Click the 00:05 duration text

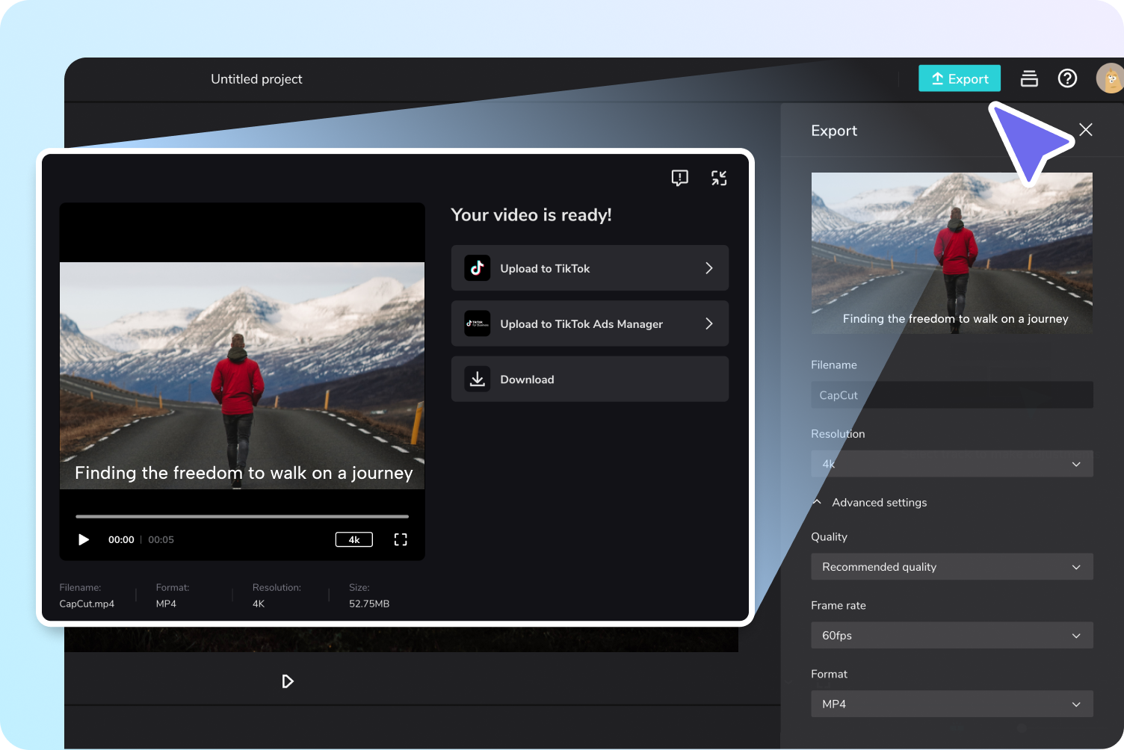coord(161,539)
